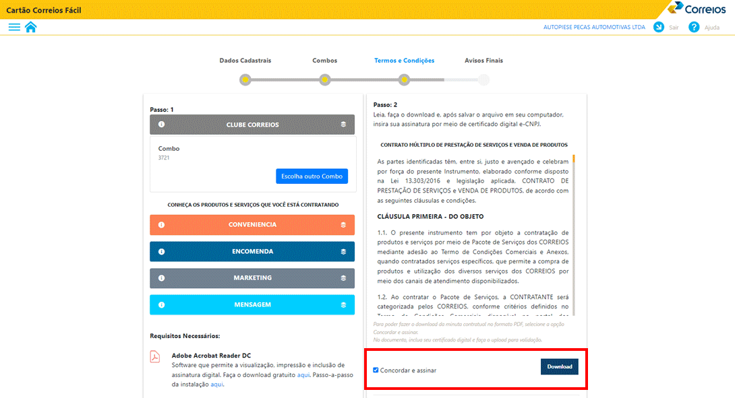Expand CLUBE CORREIOS via stack icon
This screenshot has width=735, height=398.
343,125
